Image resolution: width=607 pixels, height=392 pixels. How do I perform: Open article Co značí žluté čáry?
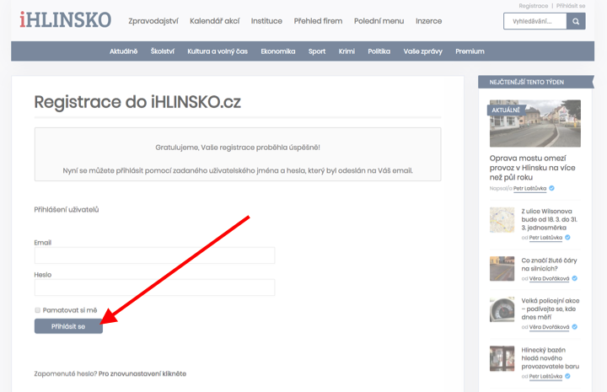(x=549, y=265)
